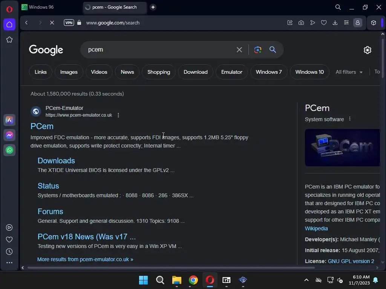
Task: Open the extensions cube icon
Action: 374,23
